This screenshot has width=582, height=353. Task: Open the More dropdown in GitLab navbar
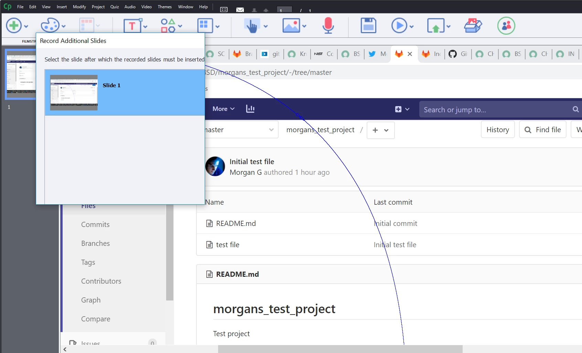[x=224, y=109]
